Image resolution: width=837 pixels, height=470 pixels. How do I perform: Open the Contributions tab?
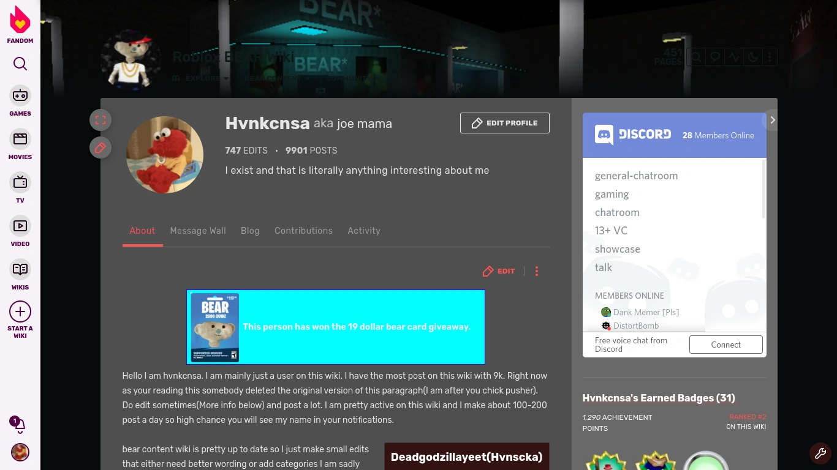coord(303,231)
